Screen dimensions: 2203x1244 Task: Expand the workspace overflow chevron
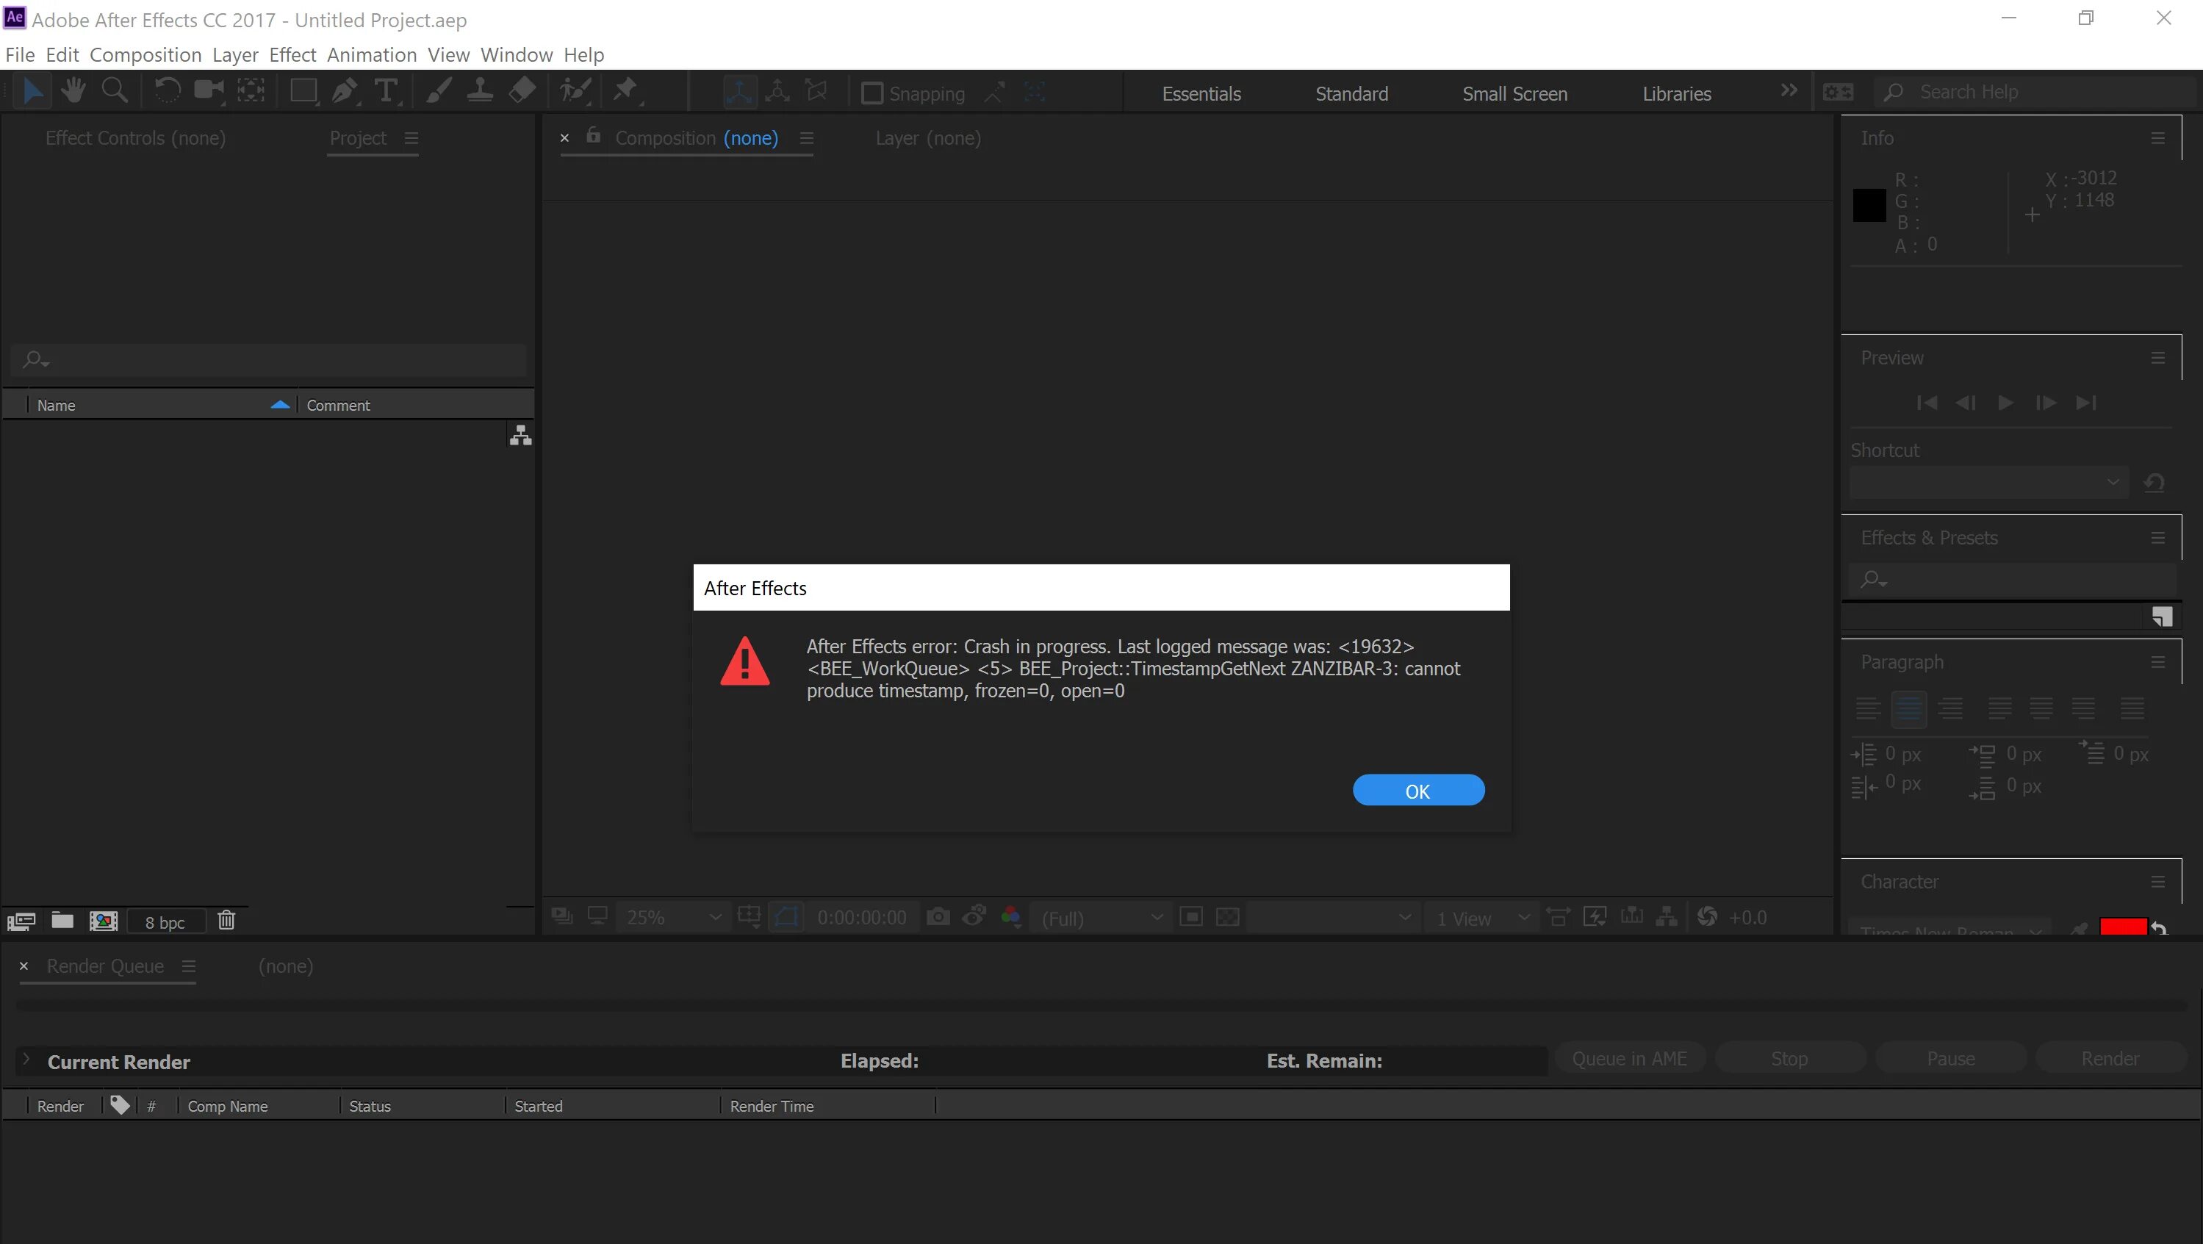pos(1789,90)
